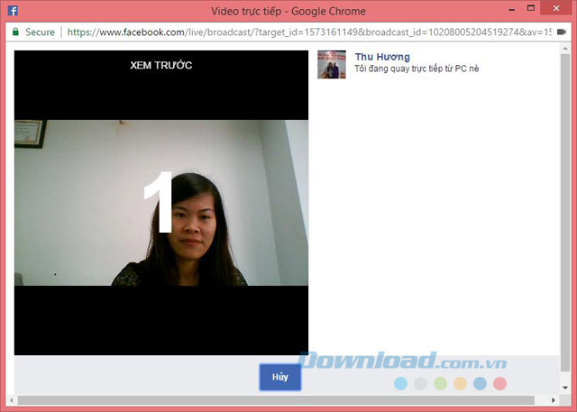Click the down arrow of the vertical scrollbar
Image resolution: width=577 pixels, height=412 pixels.
(x=564, y=388)
